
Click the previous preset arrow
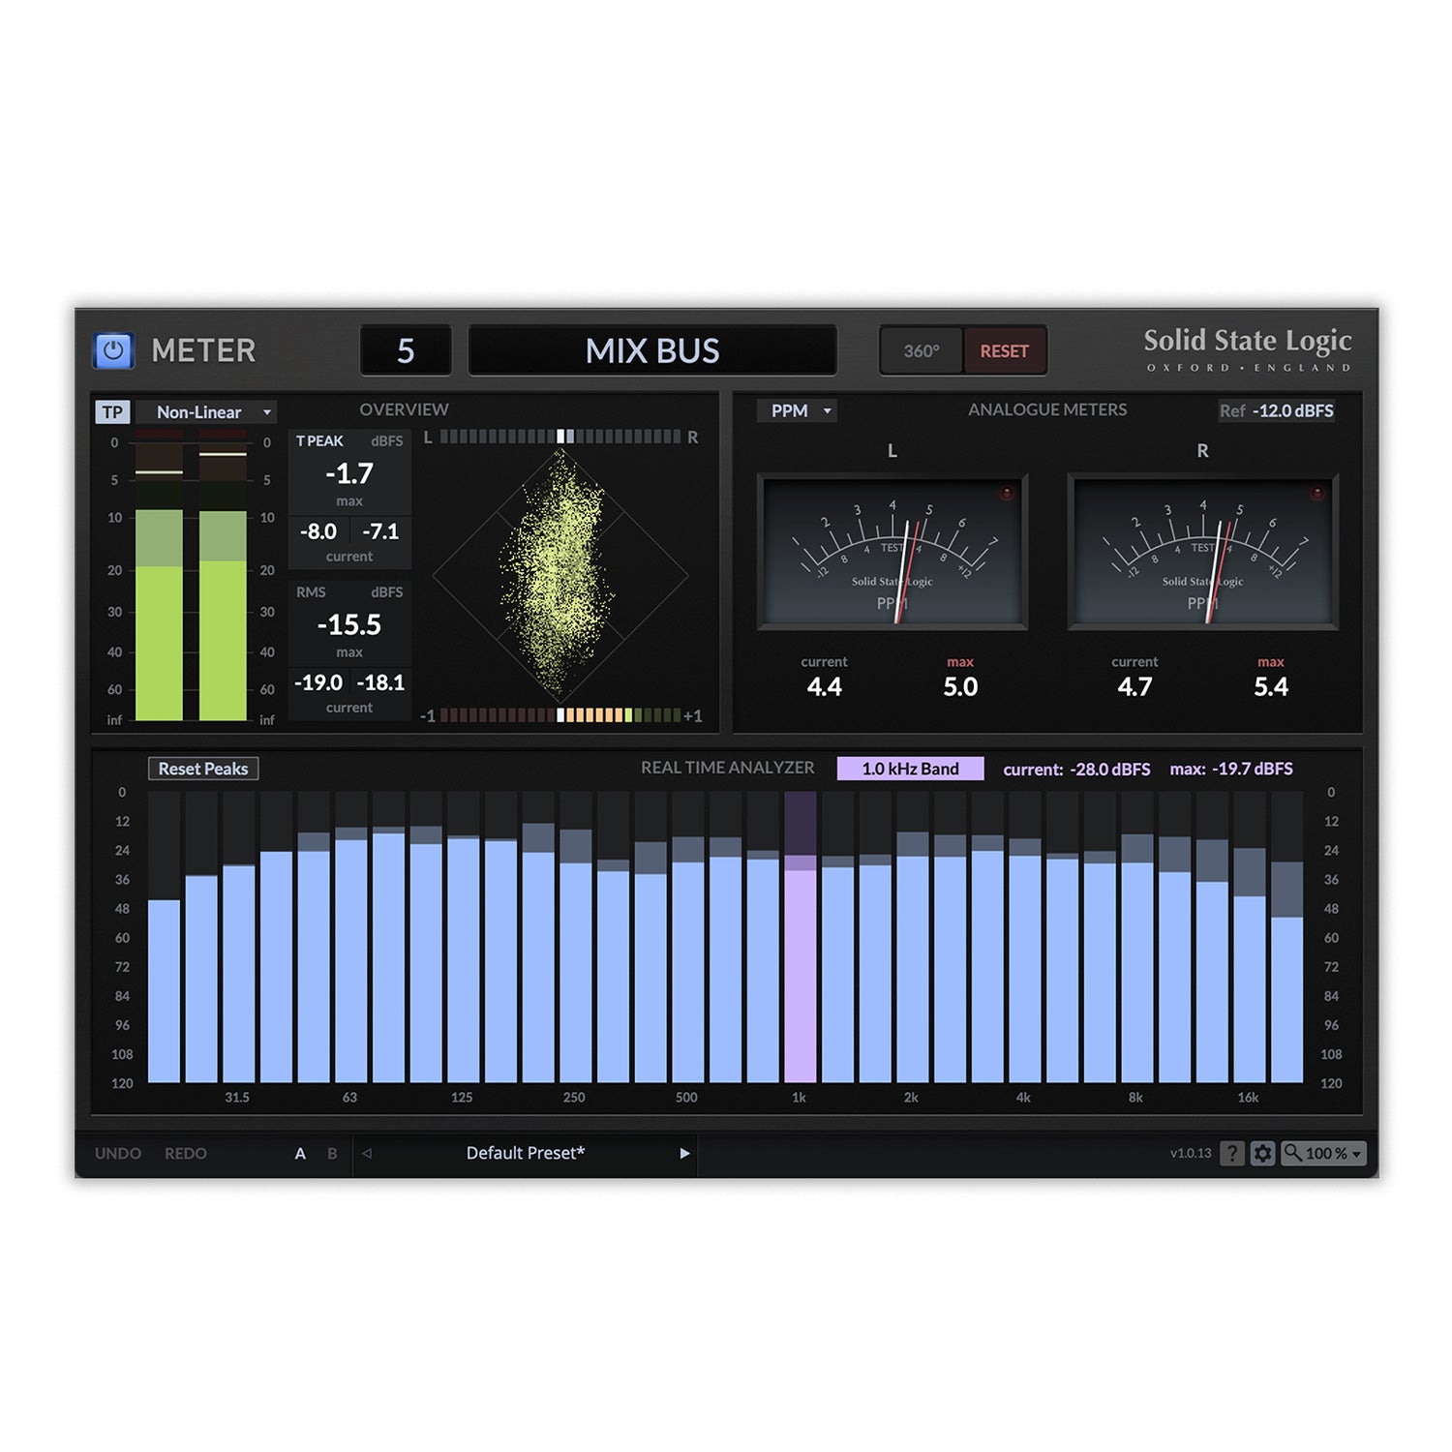coord(365,1154)
